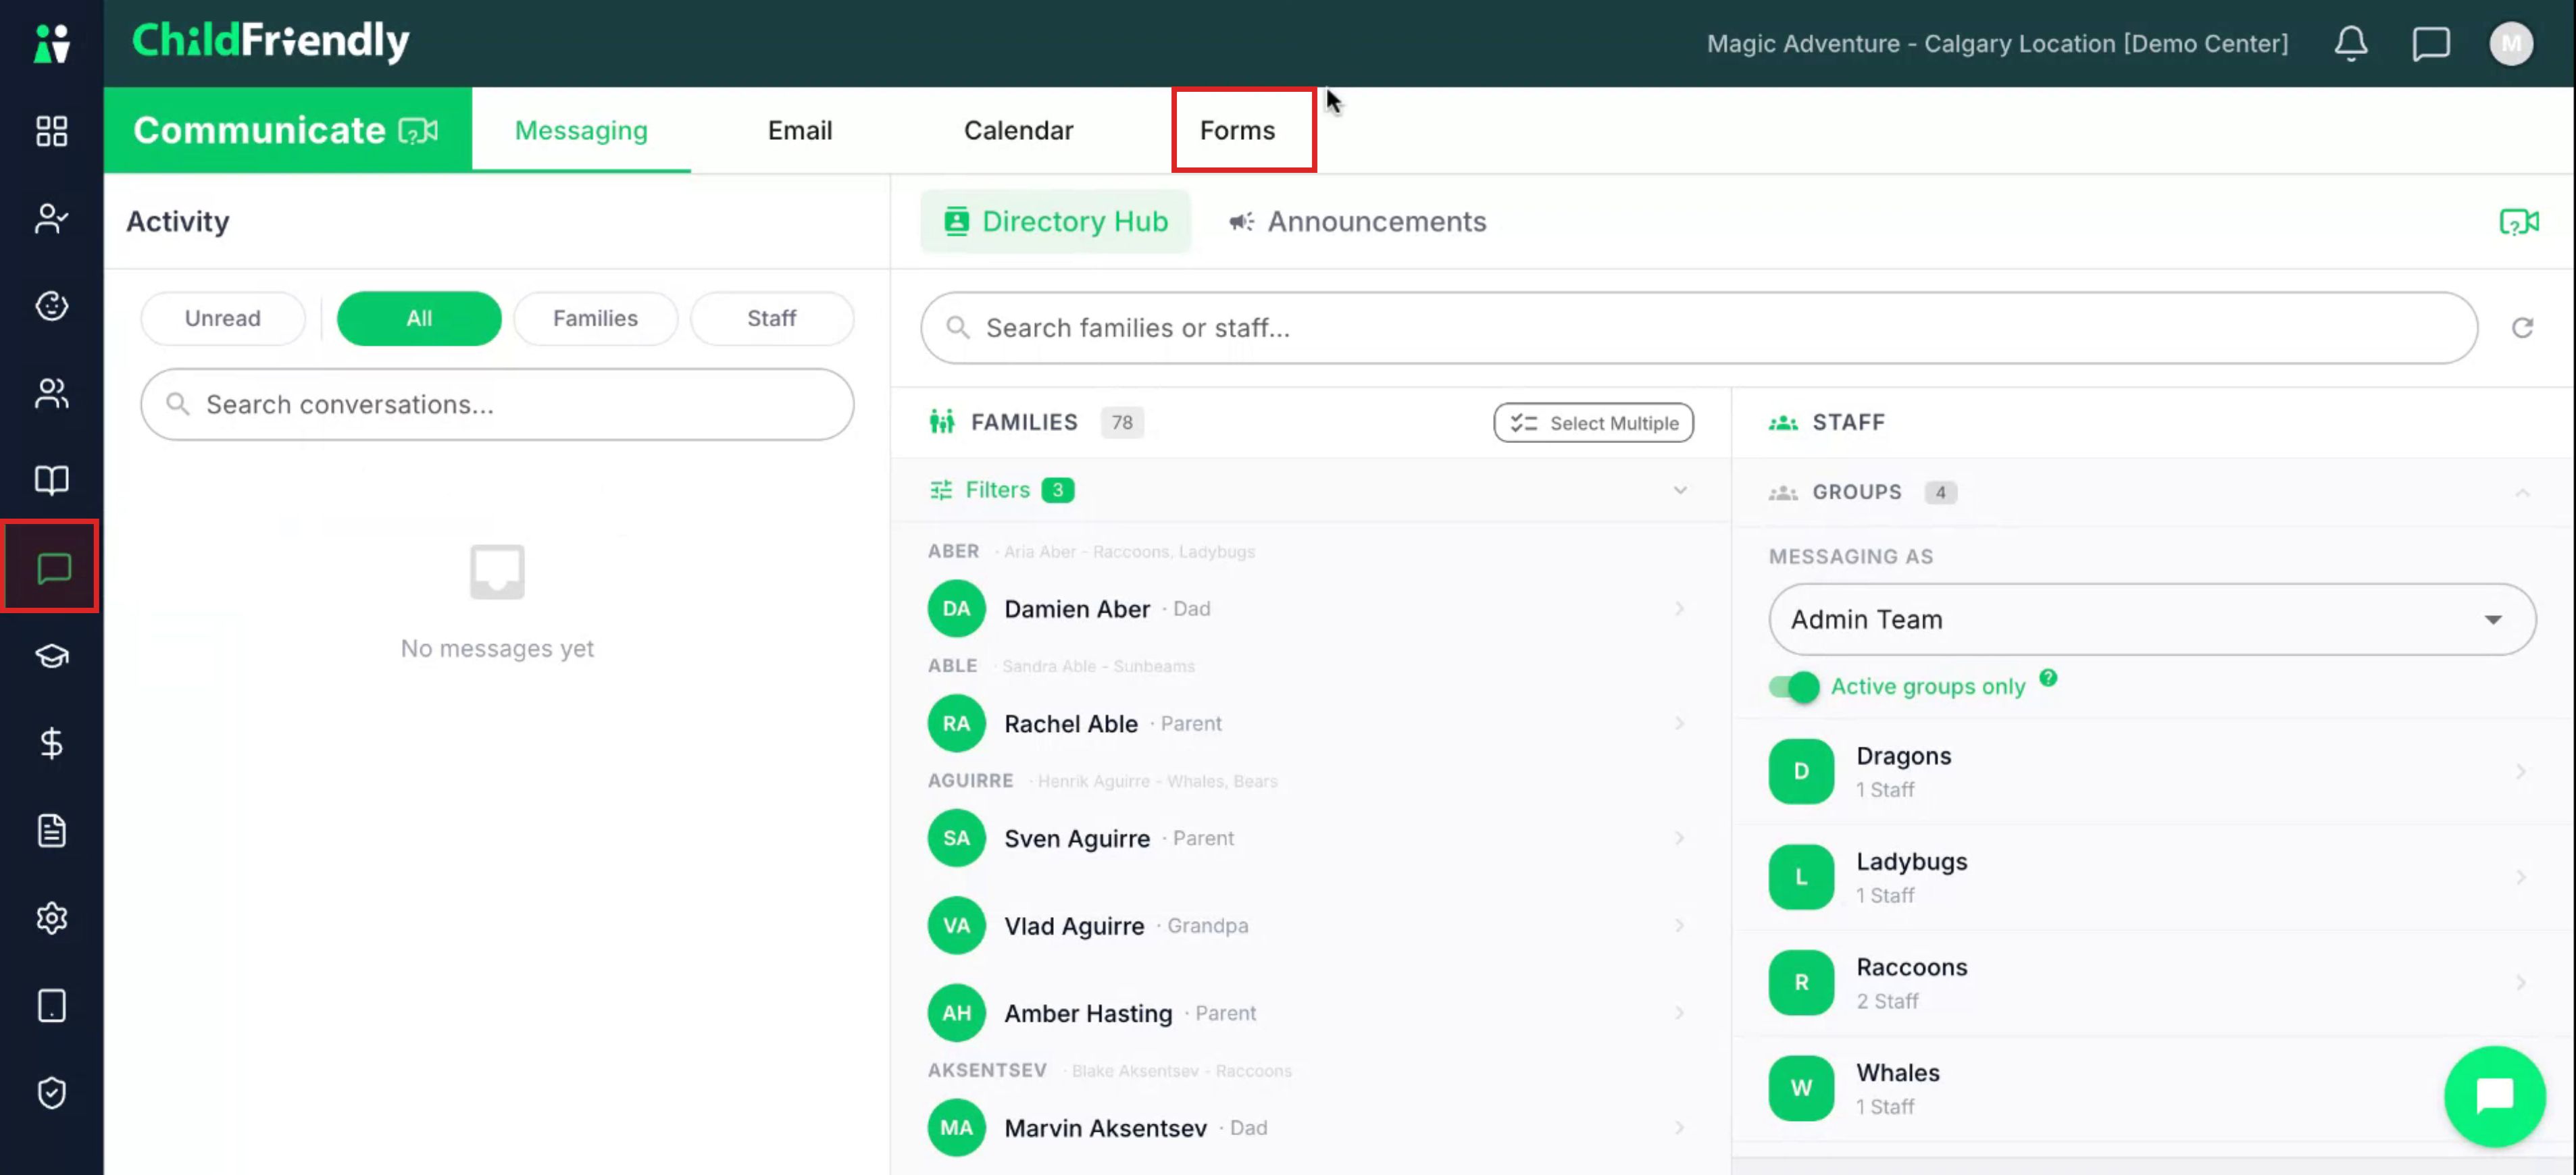
Task: Click the header chat message icon
Action: 2430,43
